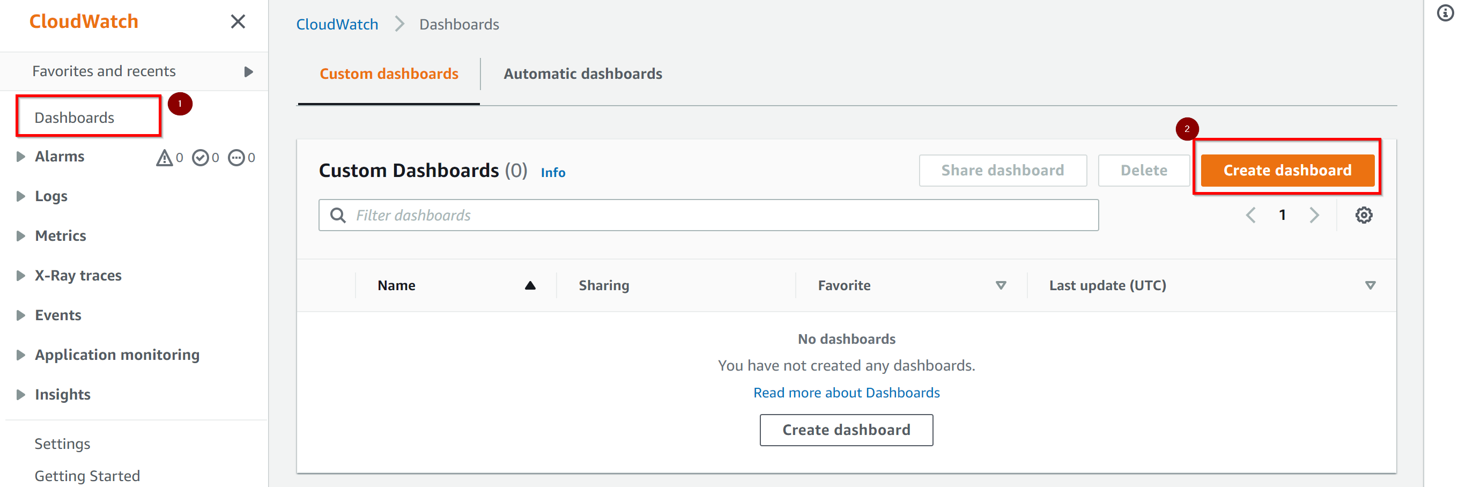The image size is (1466, 487).
Task: Open Getting Started in the sidebar
Action: [x=87, y=476]
